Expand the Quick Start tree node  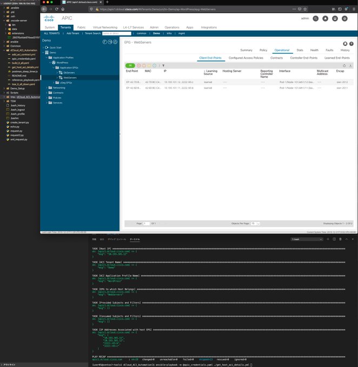pyautogui.click(x=43, y=47)
